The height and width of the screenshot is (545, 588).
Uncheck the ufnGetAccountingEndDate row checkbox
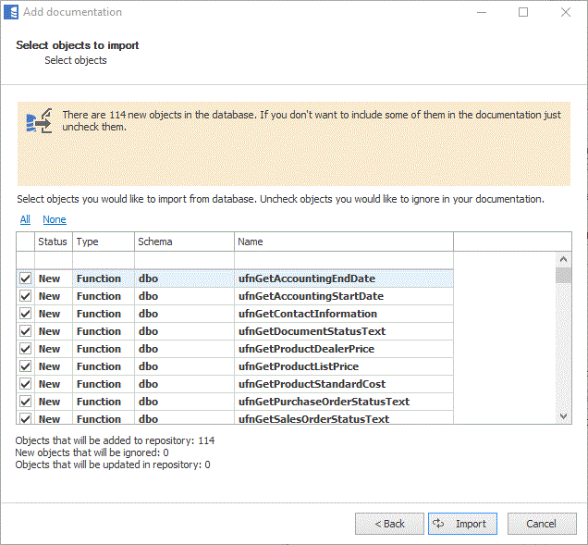(x=25, y=279)
